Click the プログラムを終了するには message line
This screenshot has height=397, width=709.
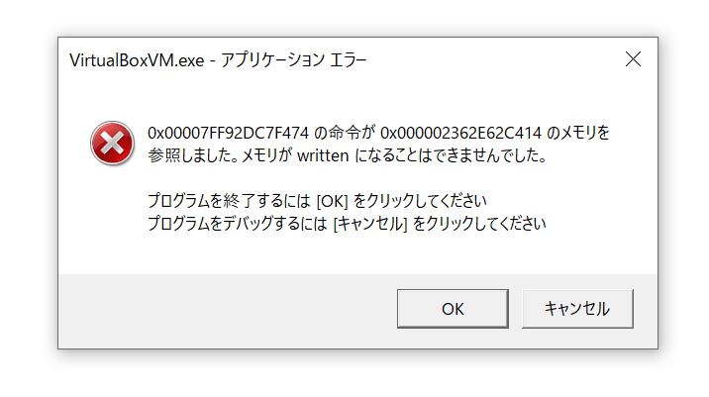317,201
